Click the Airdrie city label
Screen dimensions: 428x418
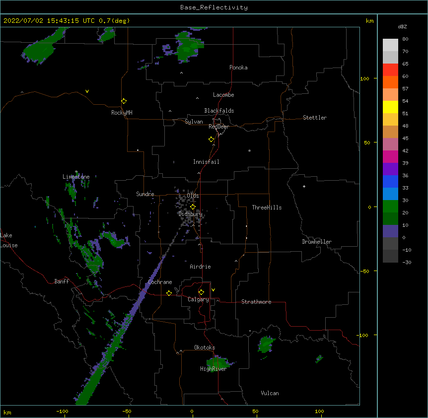click(x=200, y=267)
